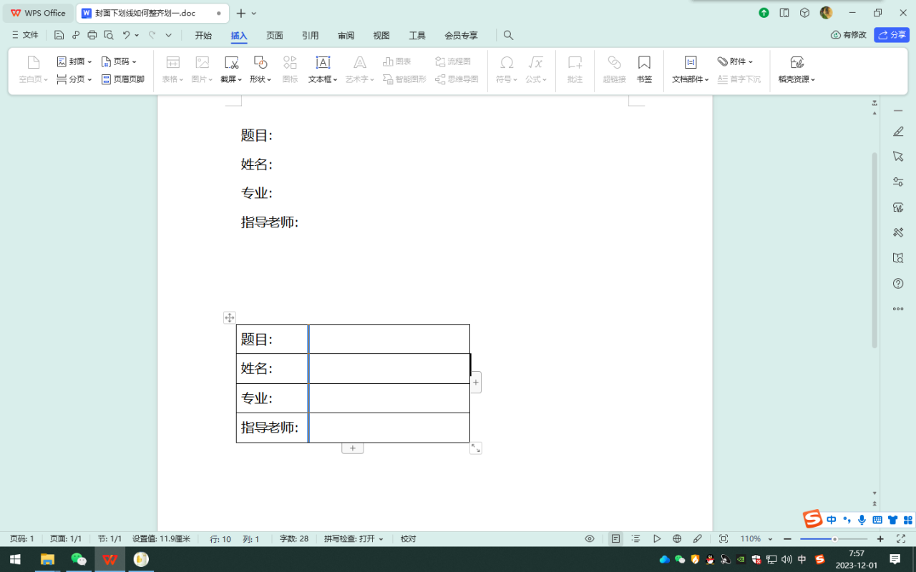The width and height of the screenshot is (916, 572).
Task: Click the 指导老师: table cell
Action: pyautogui.click(x=273, y=428)
